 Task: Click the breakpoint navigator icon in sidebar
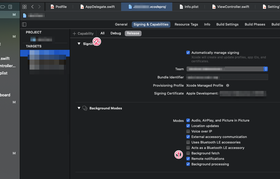pyautogui.click(x=3, y=7)
